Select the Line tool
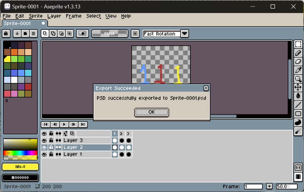This screenshot has width=304, height=192. tap(298, 105)
